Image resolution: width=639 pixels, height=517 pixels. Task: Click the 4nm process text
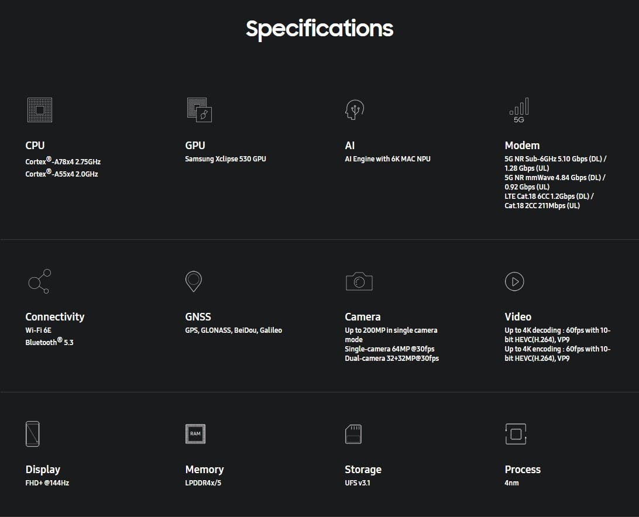[511, 483]
